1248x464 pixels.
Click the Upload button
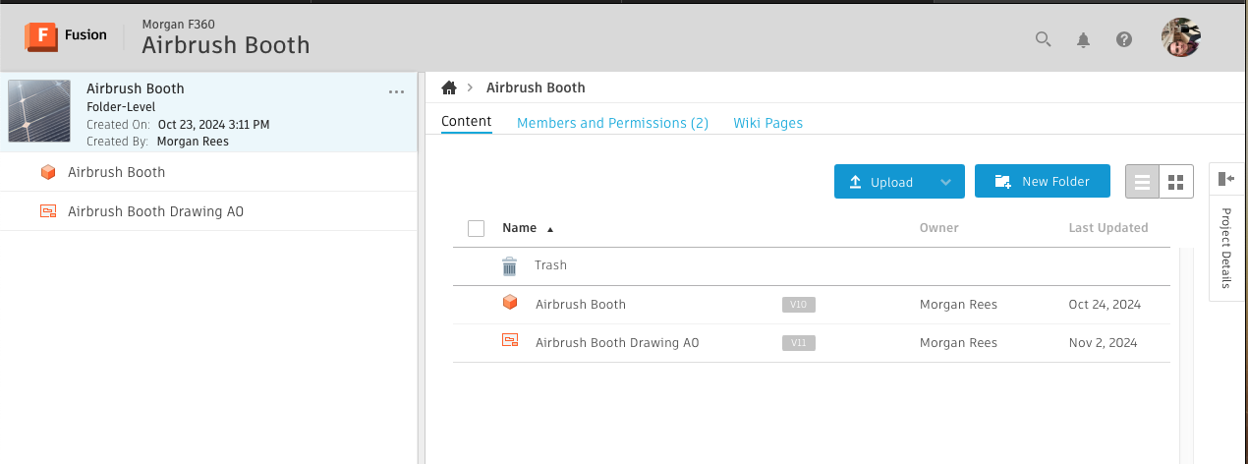[881, 181]
